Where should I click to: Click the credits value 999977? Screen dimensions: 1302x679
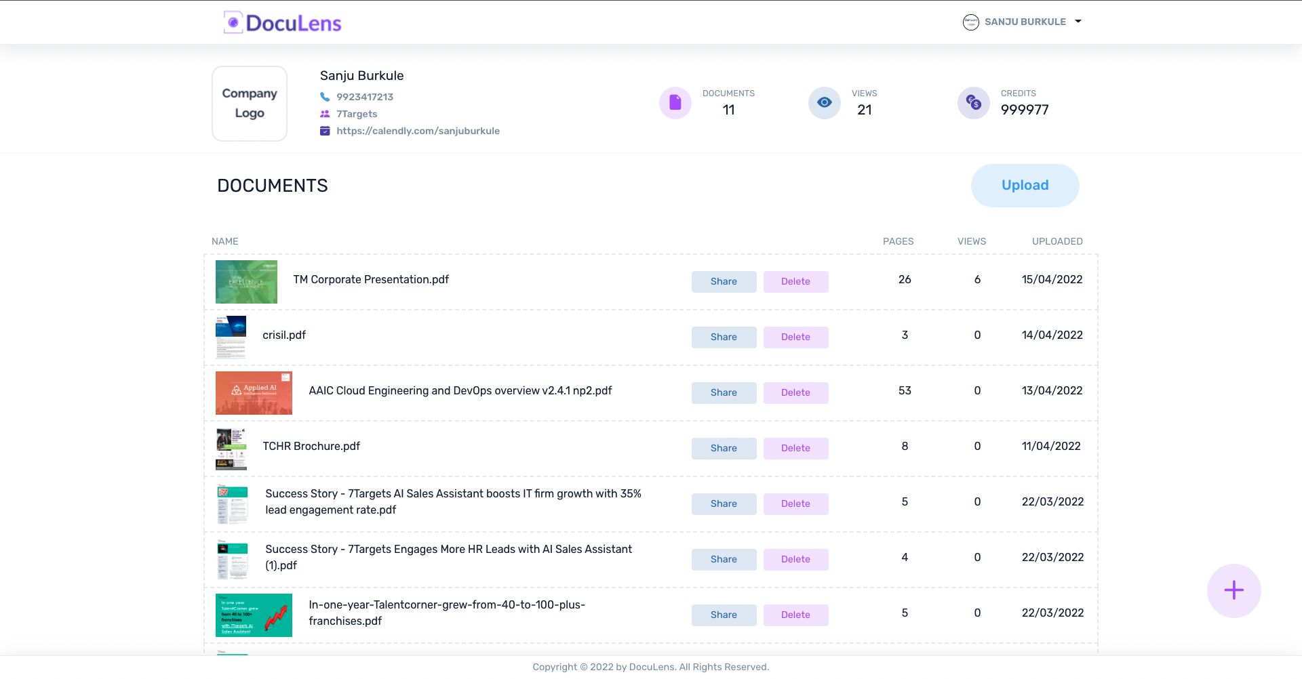[1025, 110]
